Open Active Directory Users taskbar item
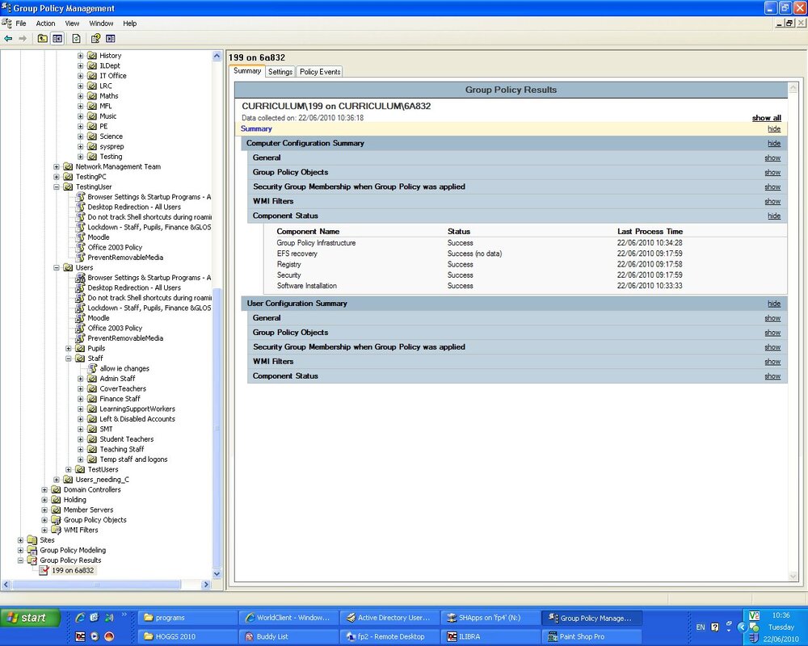Image resolution: width=808 pixels, height=646 pixels. 389,618
